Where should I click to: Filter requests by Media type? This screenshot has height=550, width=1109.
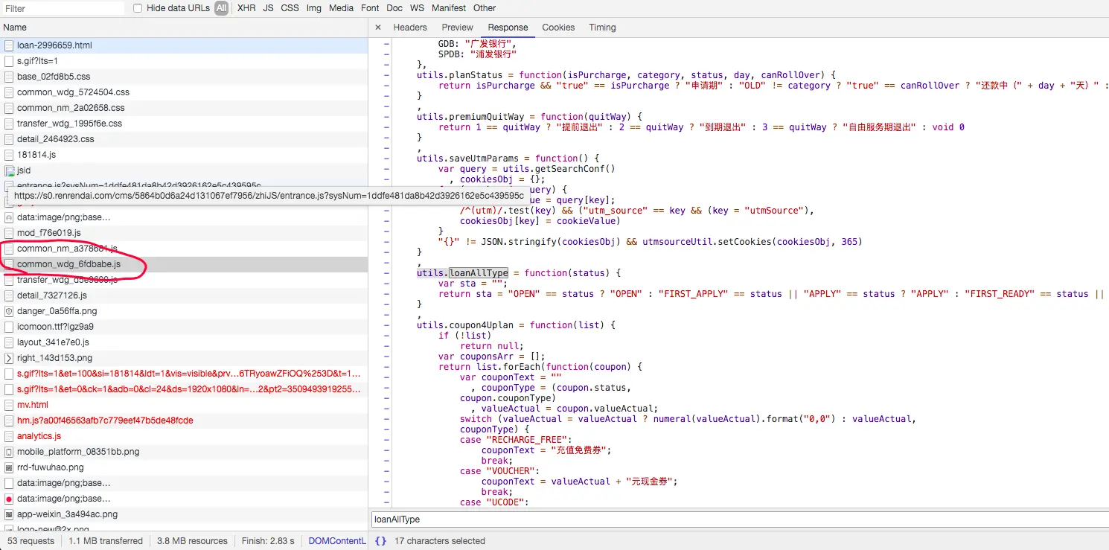tap(341, 8)
